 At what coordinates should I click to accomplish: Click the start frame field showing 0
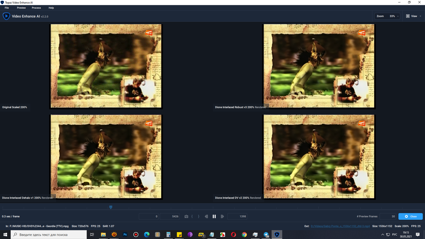pyautogui.click(x=149, y=216)
